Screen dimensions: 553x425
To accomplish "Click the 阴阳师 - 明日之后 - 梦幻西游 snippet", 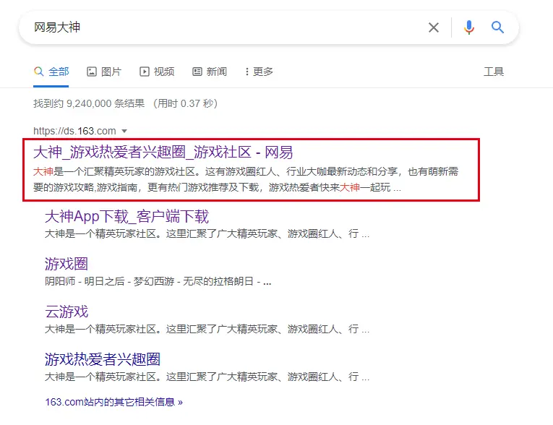I will click(158, 281).
